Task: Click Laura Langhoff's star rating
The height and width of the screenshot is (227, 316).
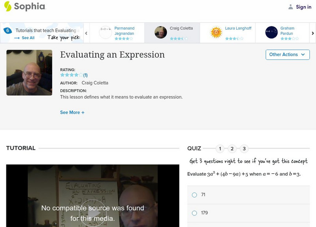Action: point(234,39)
